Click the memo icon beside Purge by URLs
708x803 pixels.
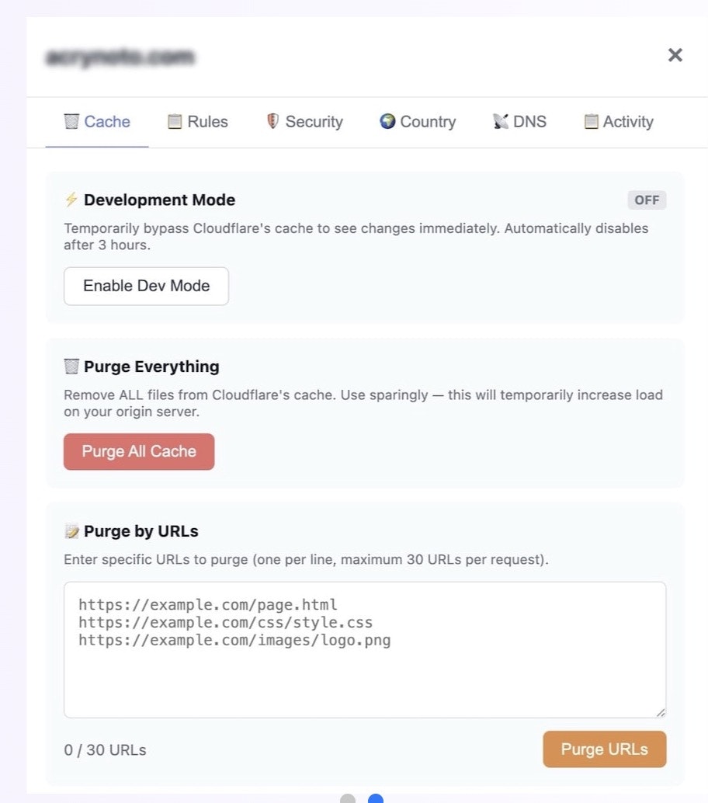71,531
